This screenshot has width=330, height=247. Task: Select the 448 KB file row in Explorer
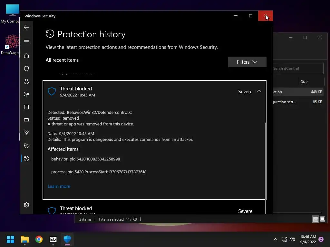[x=298, y=92]
